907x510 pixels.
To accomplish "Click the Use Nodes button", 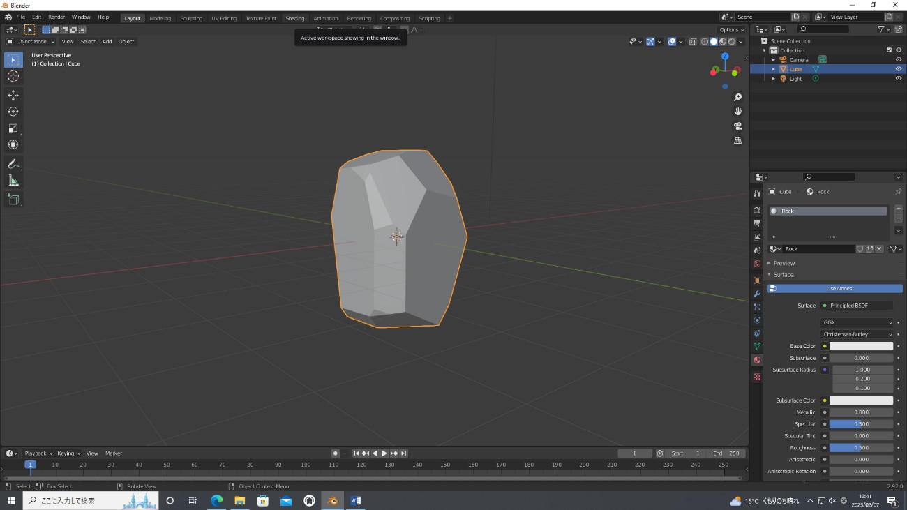I will pos(835,288).
